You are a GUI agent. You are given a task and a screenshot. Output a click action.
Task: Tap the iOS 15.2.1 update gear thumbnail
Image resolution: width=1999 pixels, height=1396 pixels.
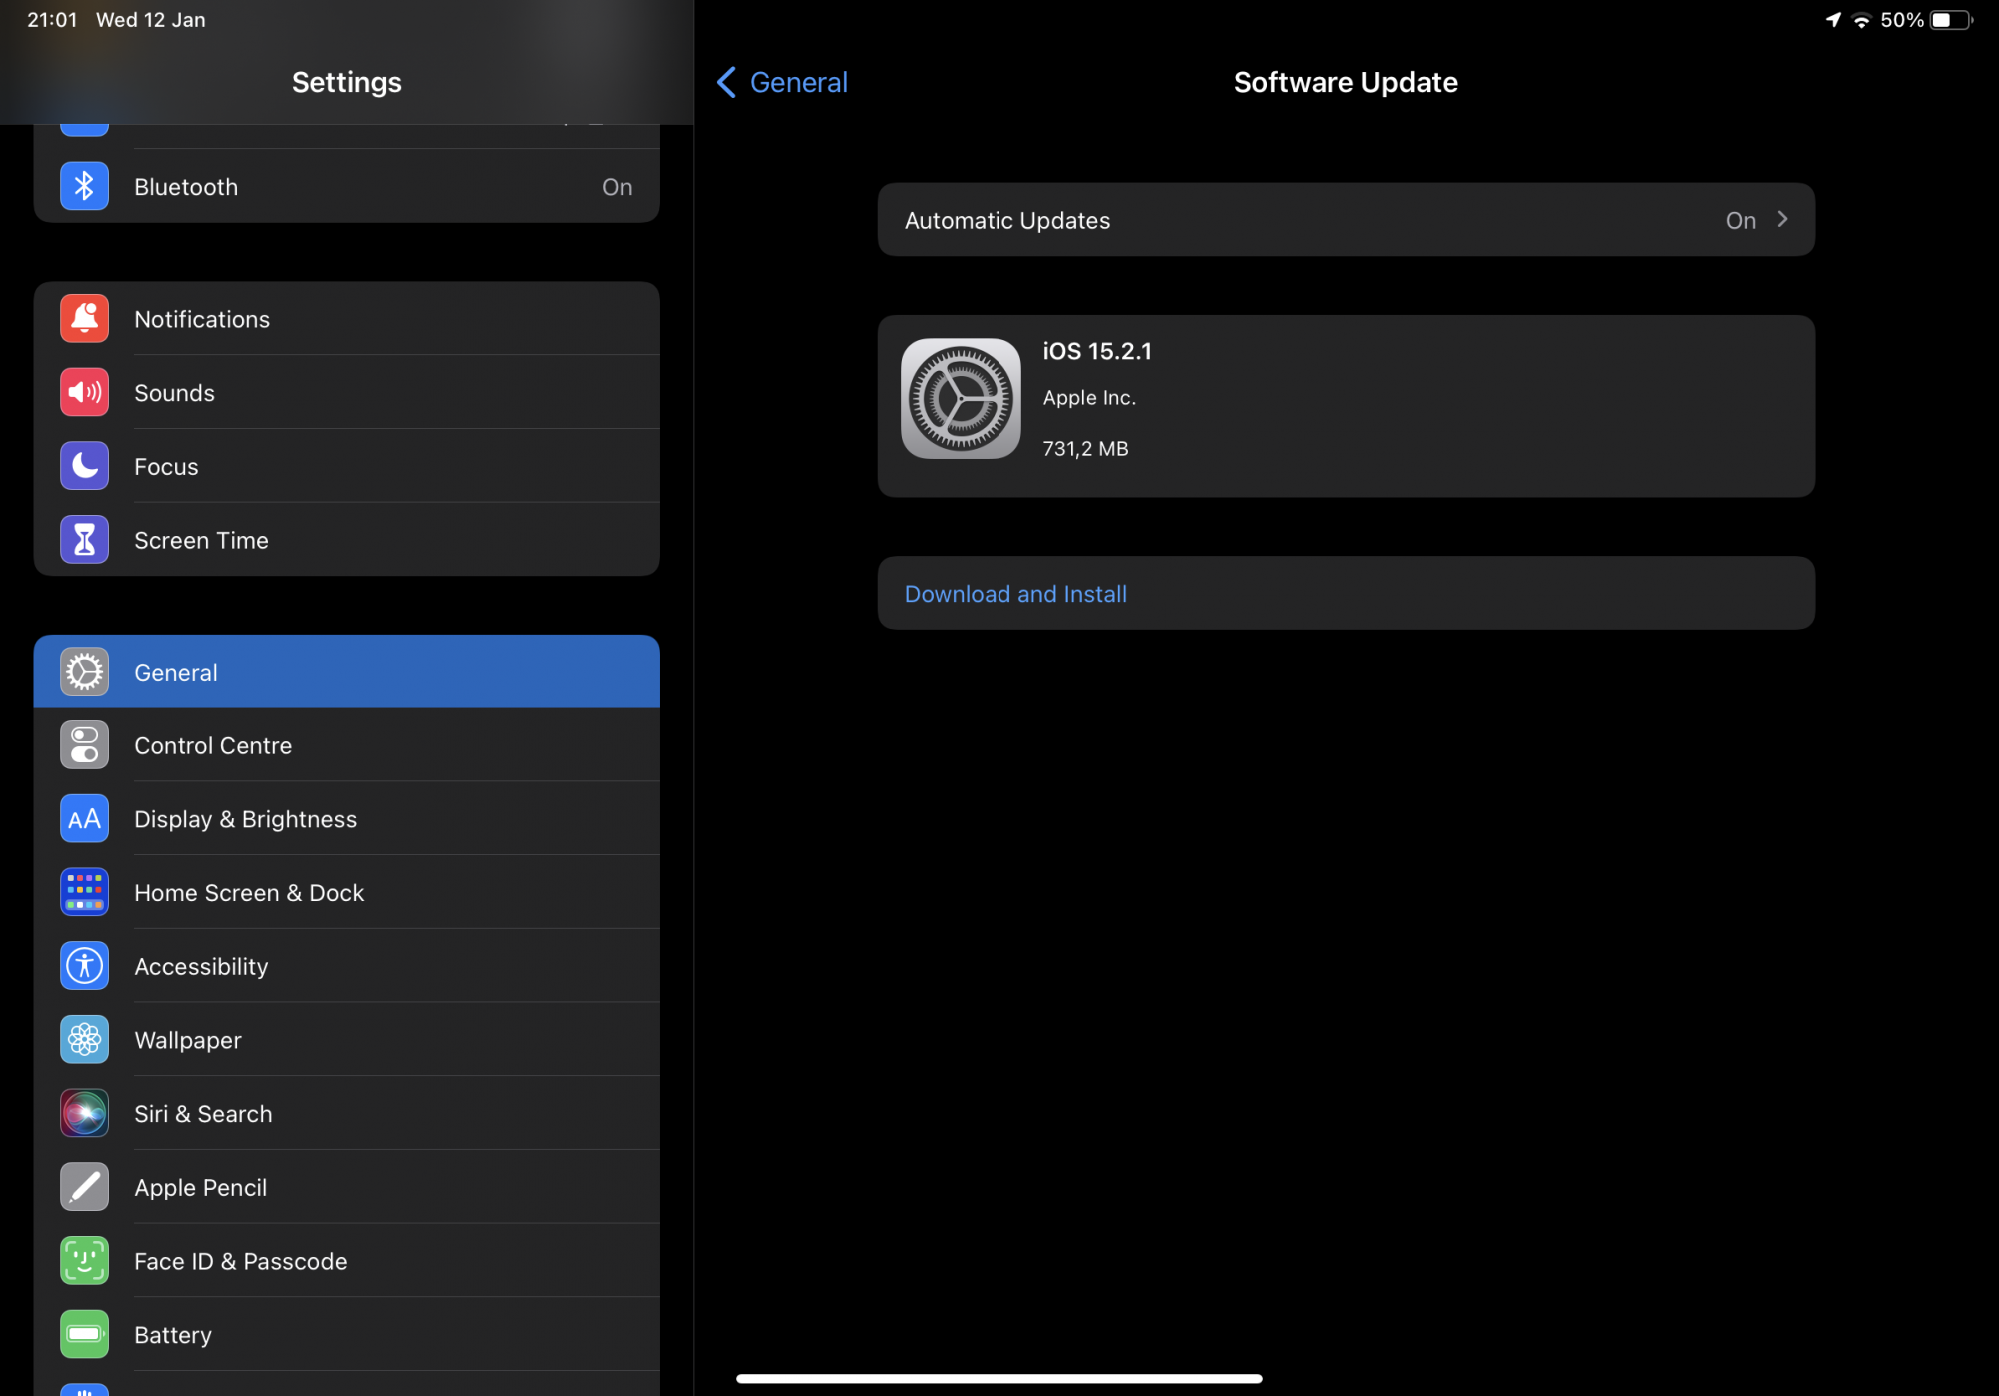coord(961,398)
